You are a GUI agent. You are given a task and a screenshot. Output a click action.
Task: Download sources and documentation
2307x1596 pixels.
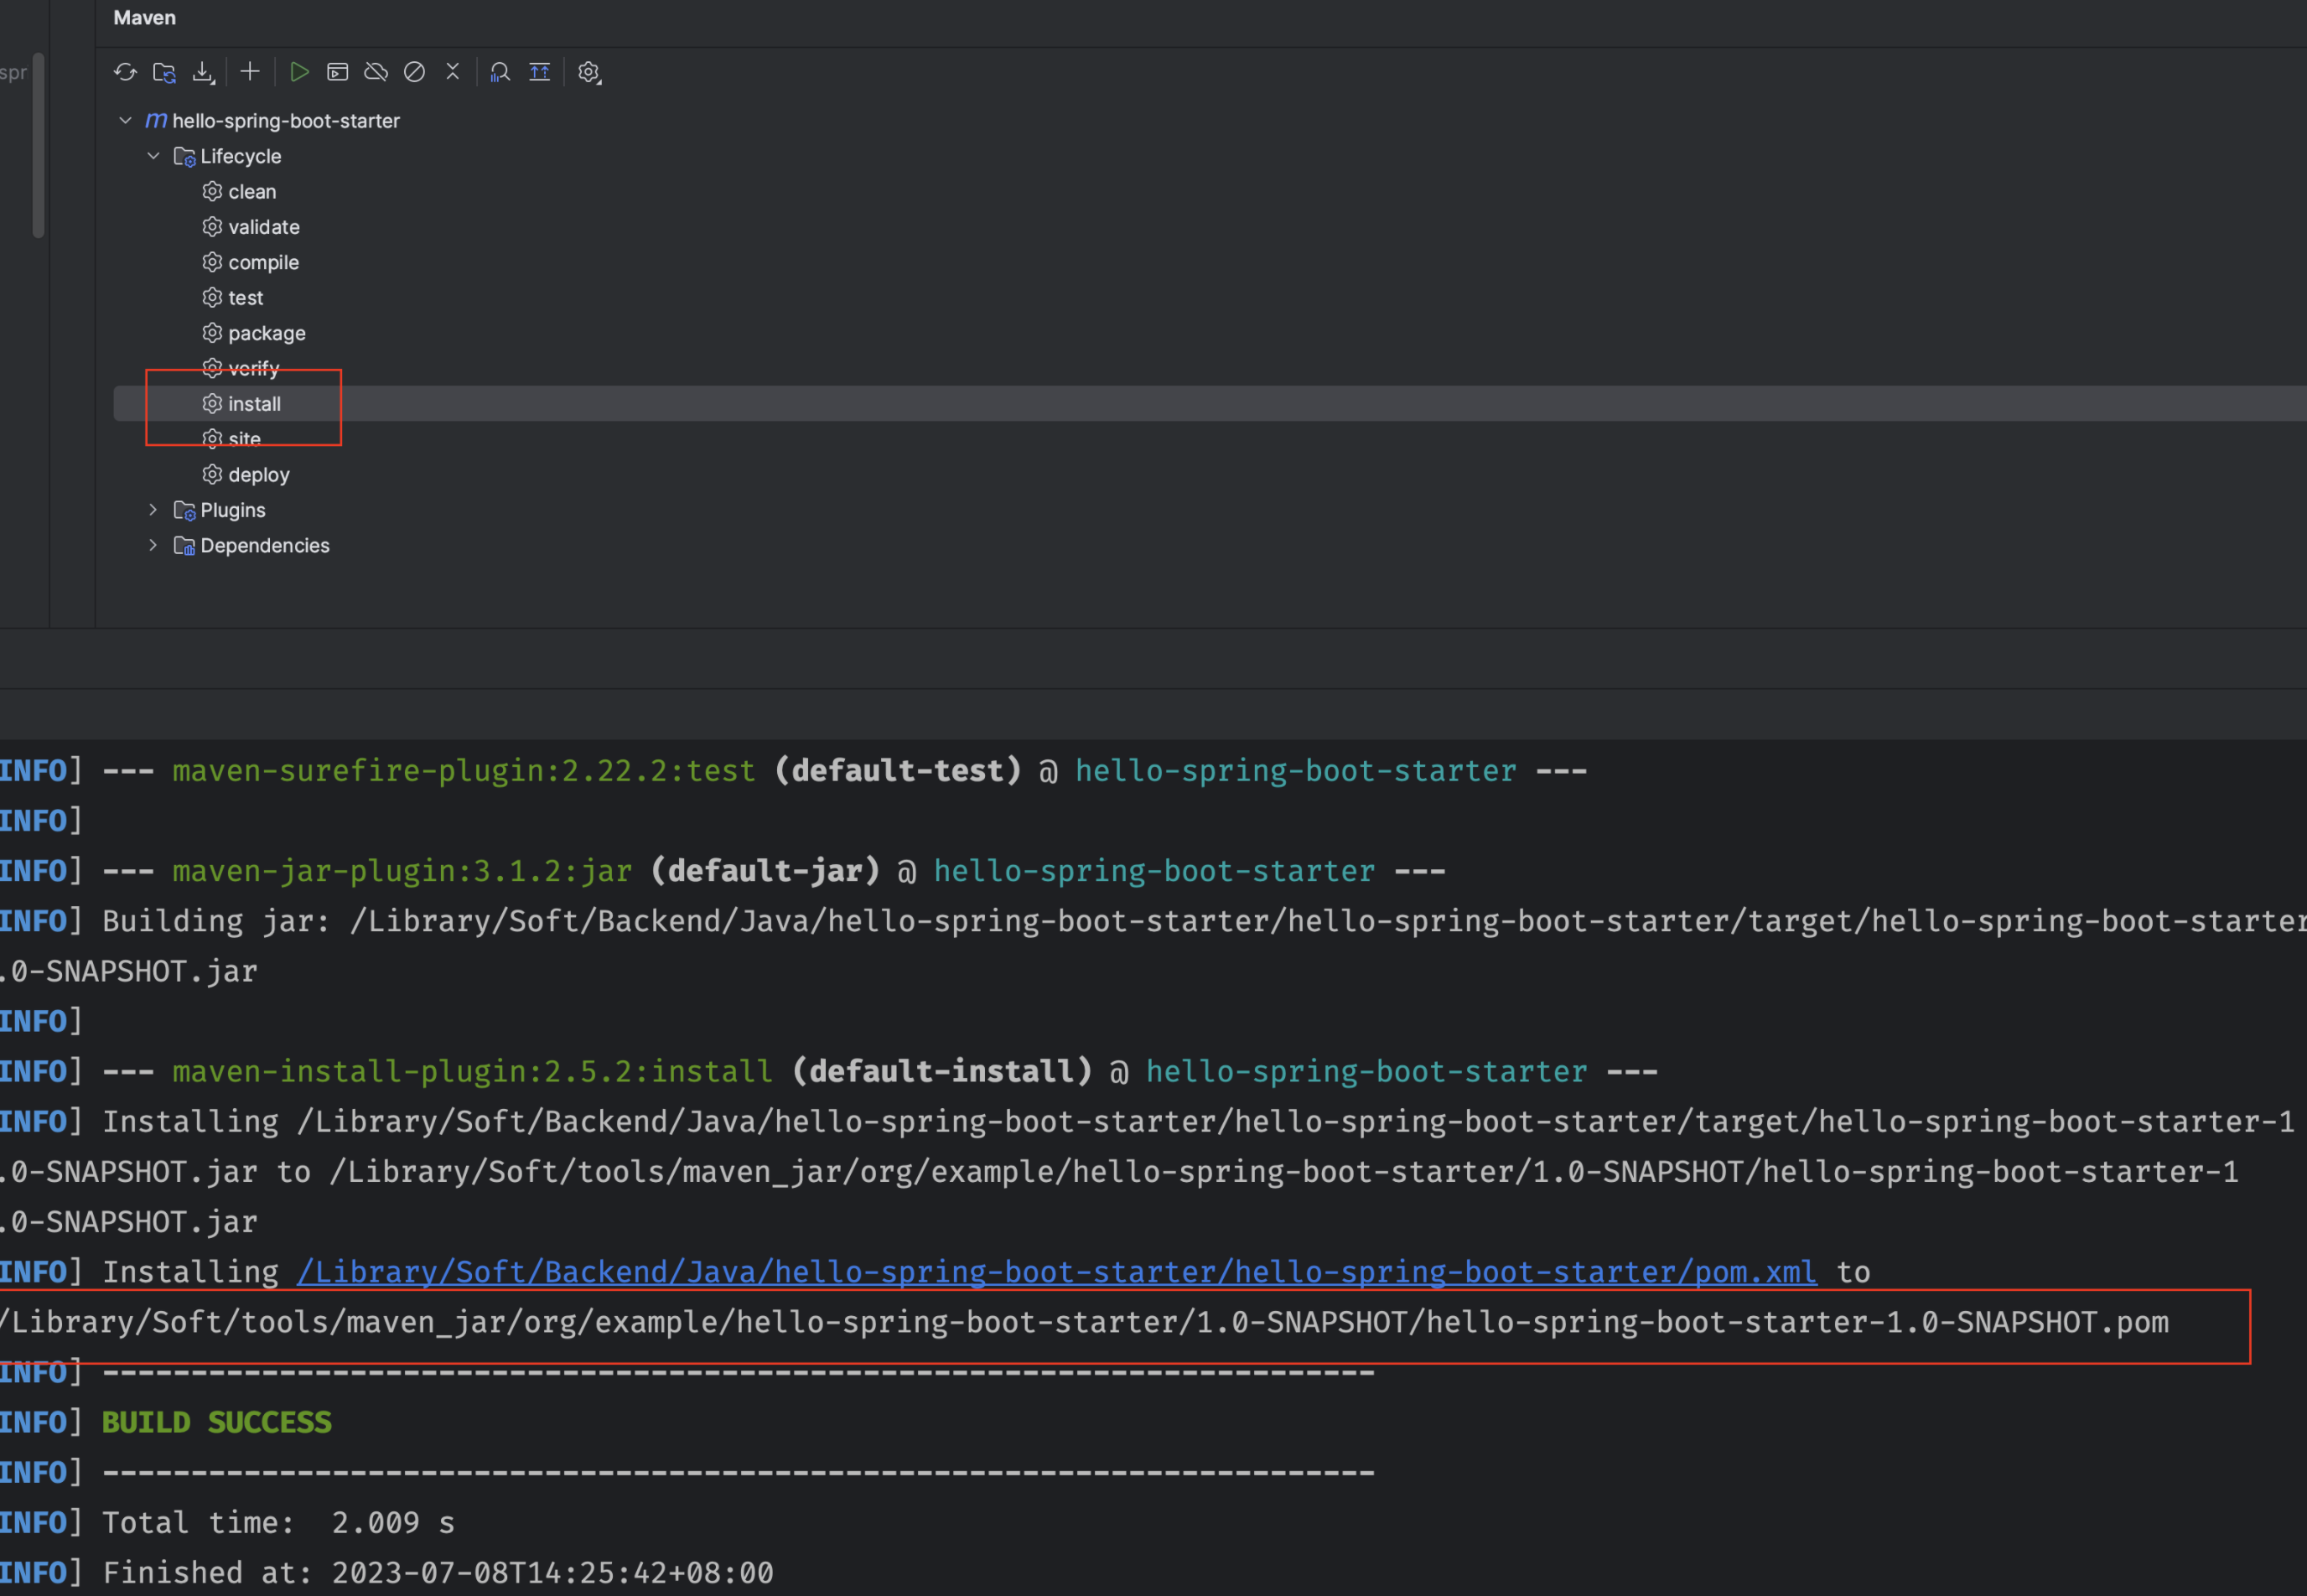[203, 71]
